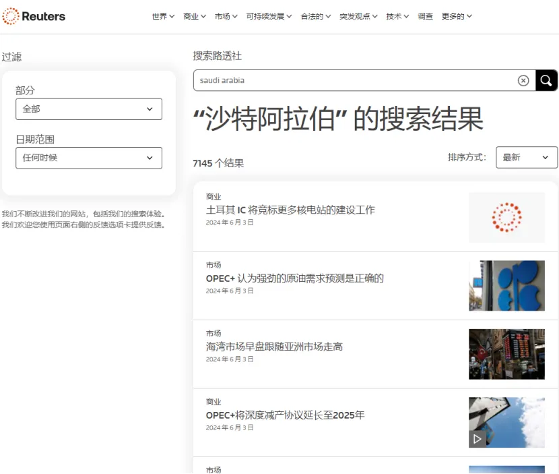This screenshot has width=559, height=474.
Task: Play video on OPEC+ 2025 article thumbnail
Action: (x=478, y=439)
